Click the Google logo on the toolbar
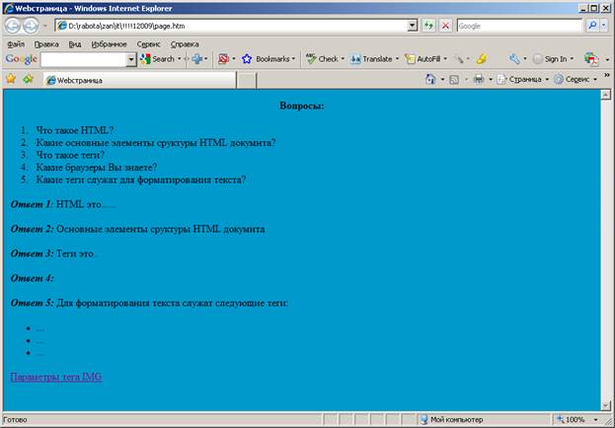 tap(21, 59)
